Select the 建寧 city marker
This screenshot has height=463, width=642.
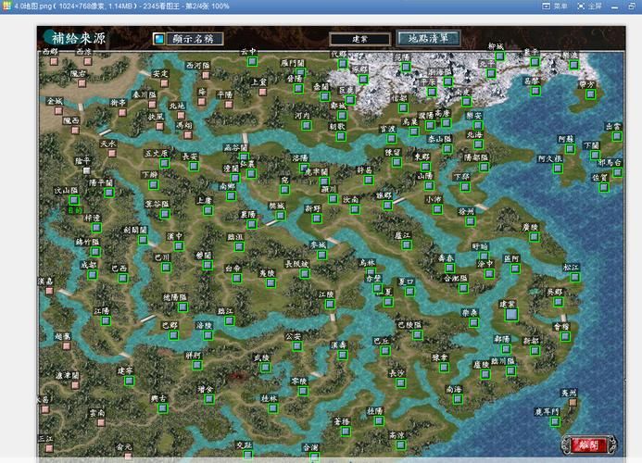click(129, 381)
